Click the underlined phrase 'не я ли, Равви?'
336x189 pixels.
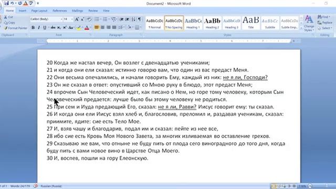coord(177,107)
